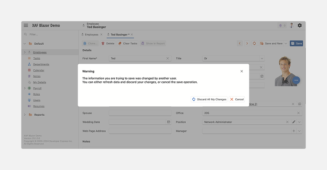Click the Web Page Address field
Screen dimensions: 327x170
coord(140,131)
